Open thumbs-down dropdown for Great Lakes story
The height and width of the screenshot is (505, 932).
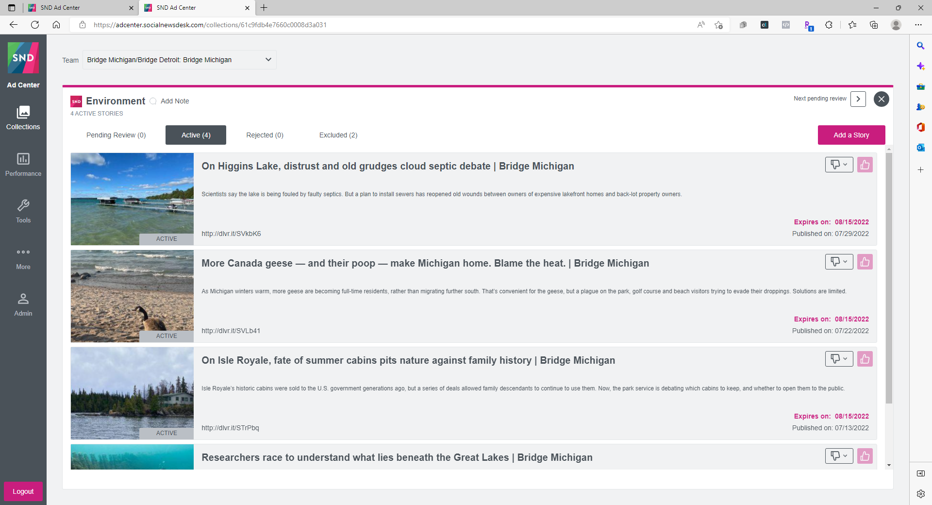pyautogui.click(x=839, y=456)
